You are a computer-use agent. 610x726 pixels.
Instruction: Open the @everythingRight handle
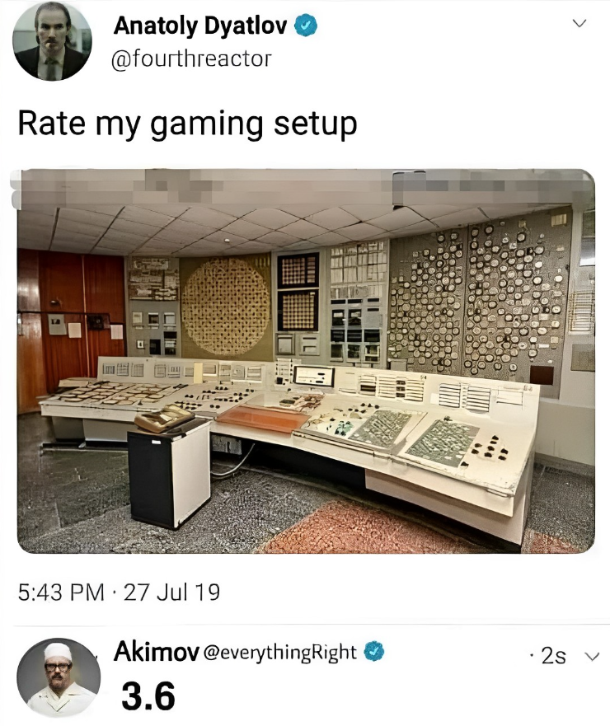click(x=280, y=653)
